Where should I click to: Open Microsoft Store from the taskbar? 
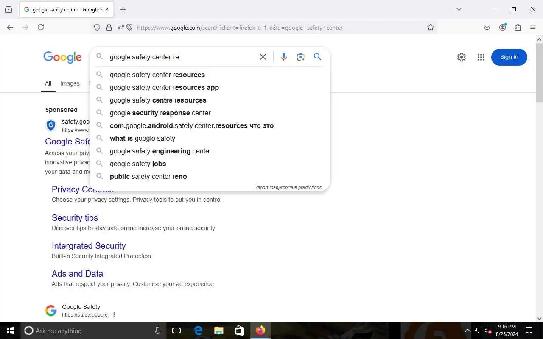pos(240,331)
